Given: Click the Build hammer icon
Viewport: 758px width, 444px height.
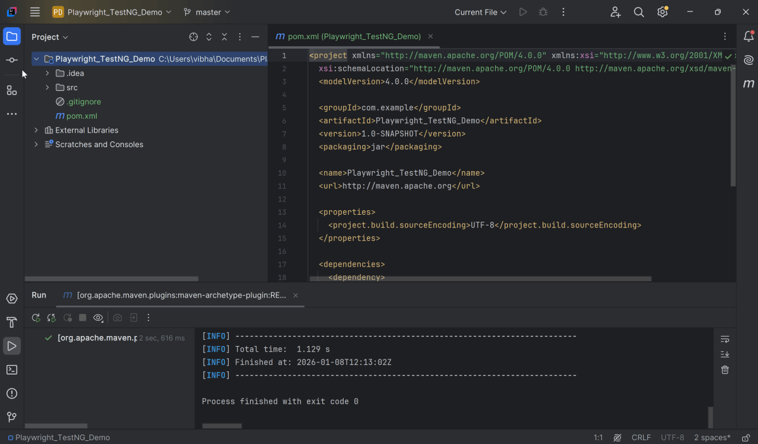Looking at the screenshot, I should 12,322.
